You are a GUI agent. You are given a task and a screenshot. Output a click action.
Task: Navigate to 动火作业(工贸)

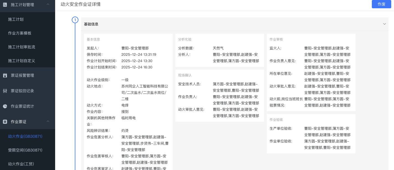tap(21, 164)
